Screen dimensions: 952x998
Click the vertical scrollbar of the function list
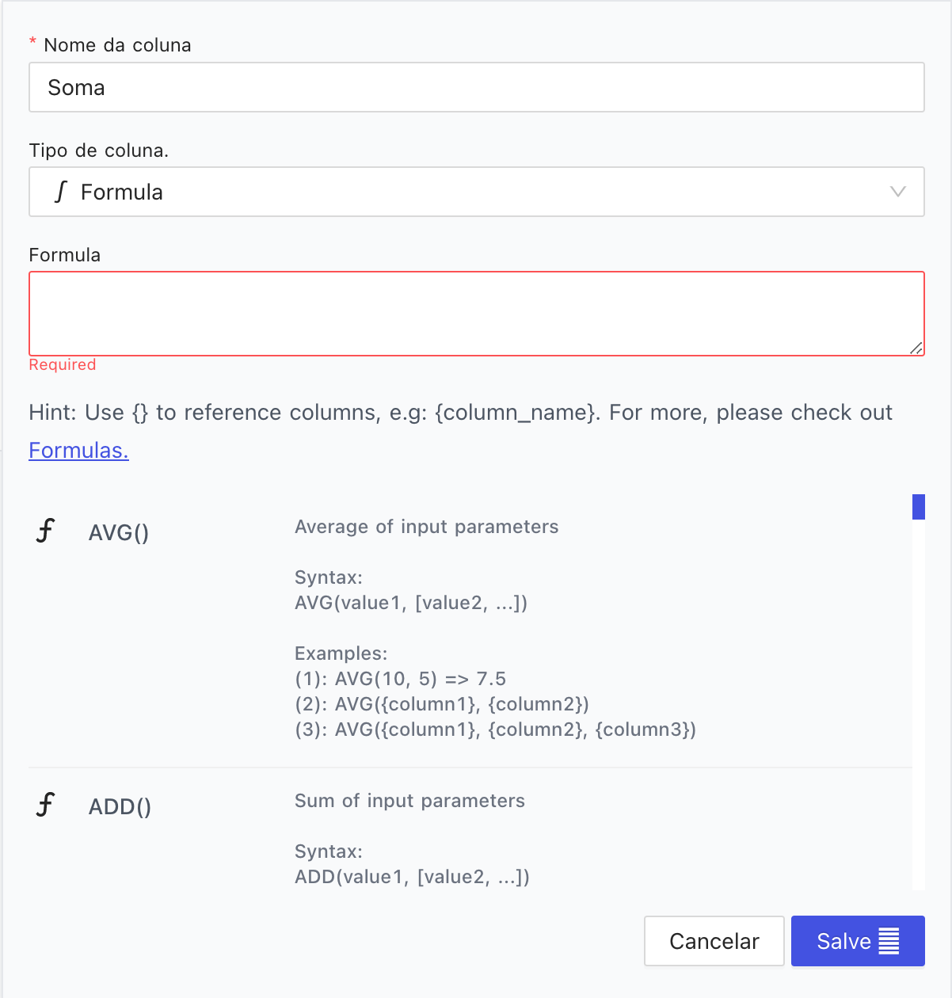pyautogui.click(x=918, y=507)
